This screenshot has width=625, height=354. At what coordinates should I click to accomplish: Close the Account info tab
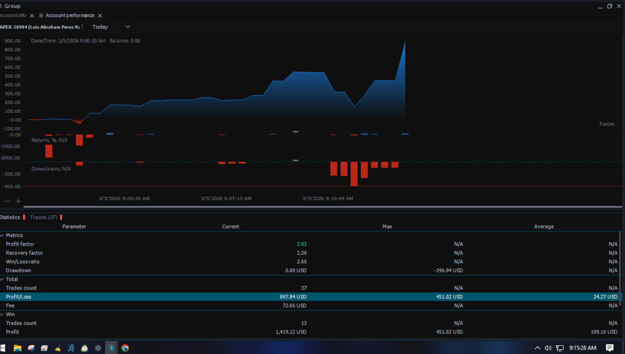(32, 16)
